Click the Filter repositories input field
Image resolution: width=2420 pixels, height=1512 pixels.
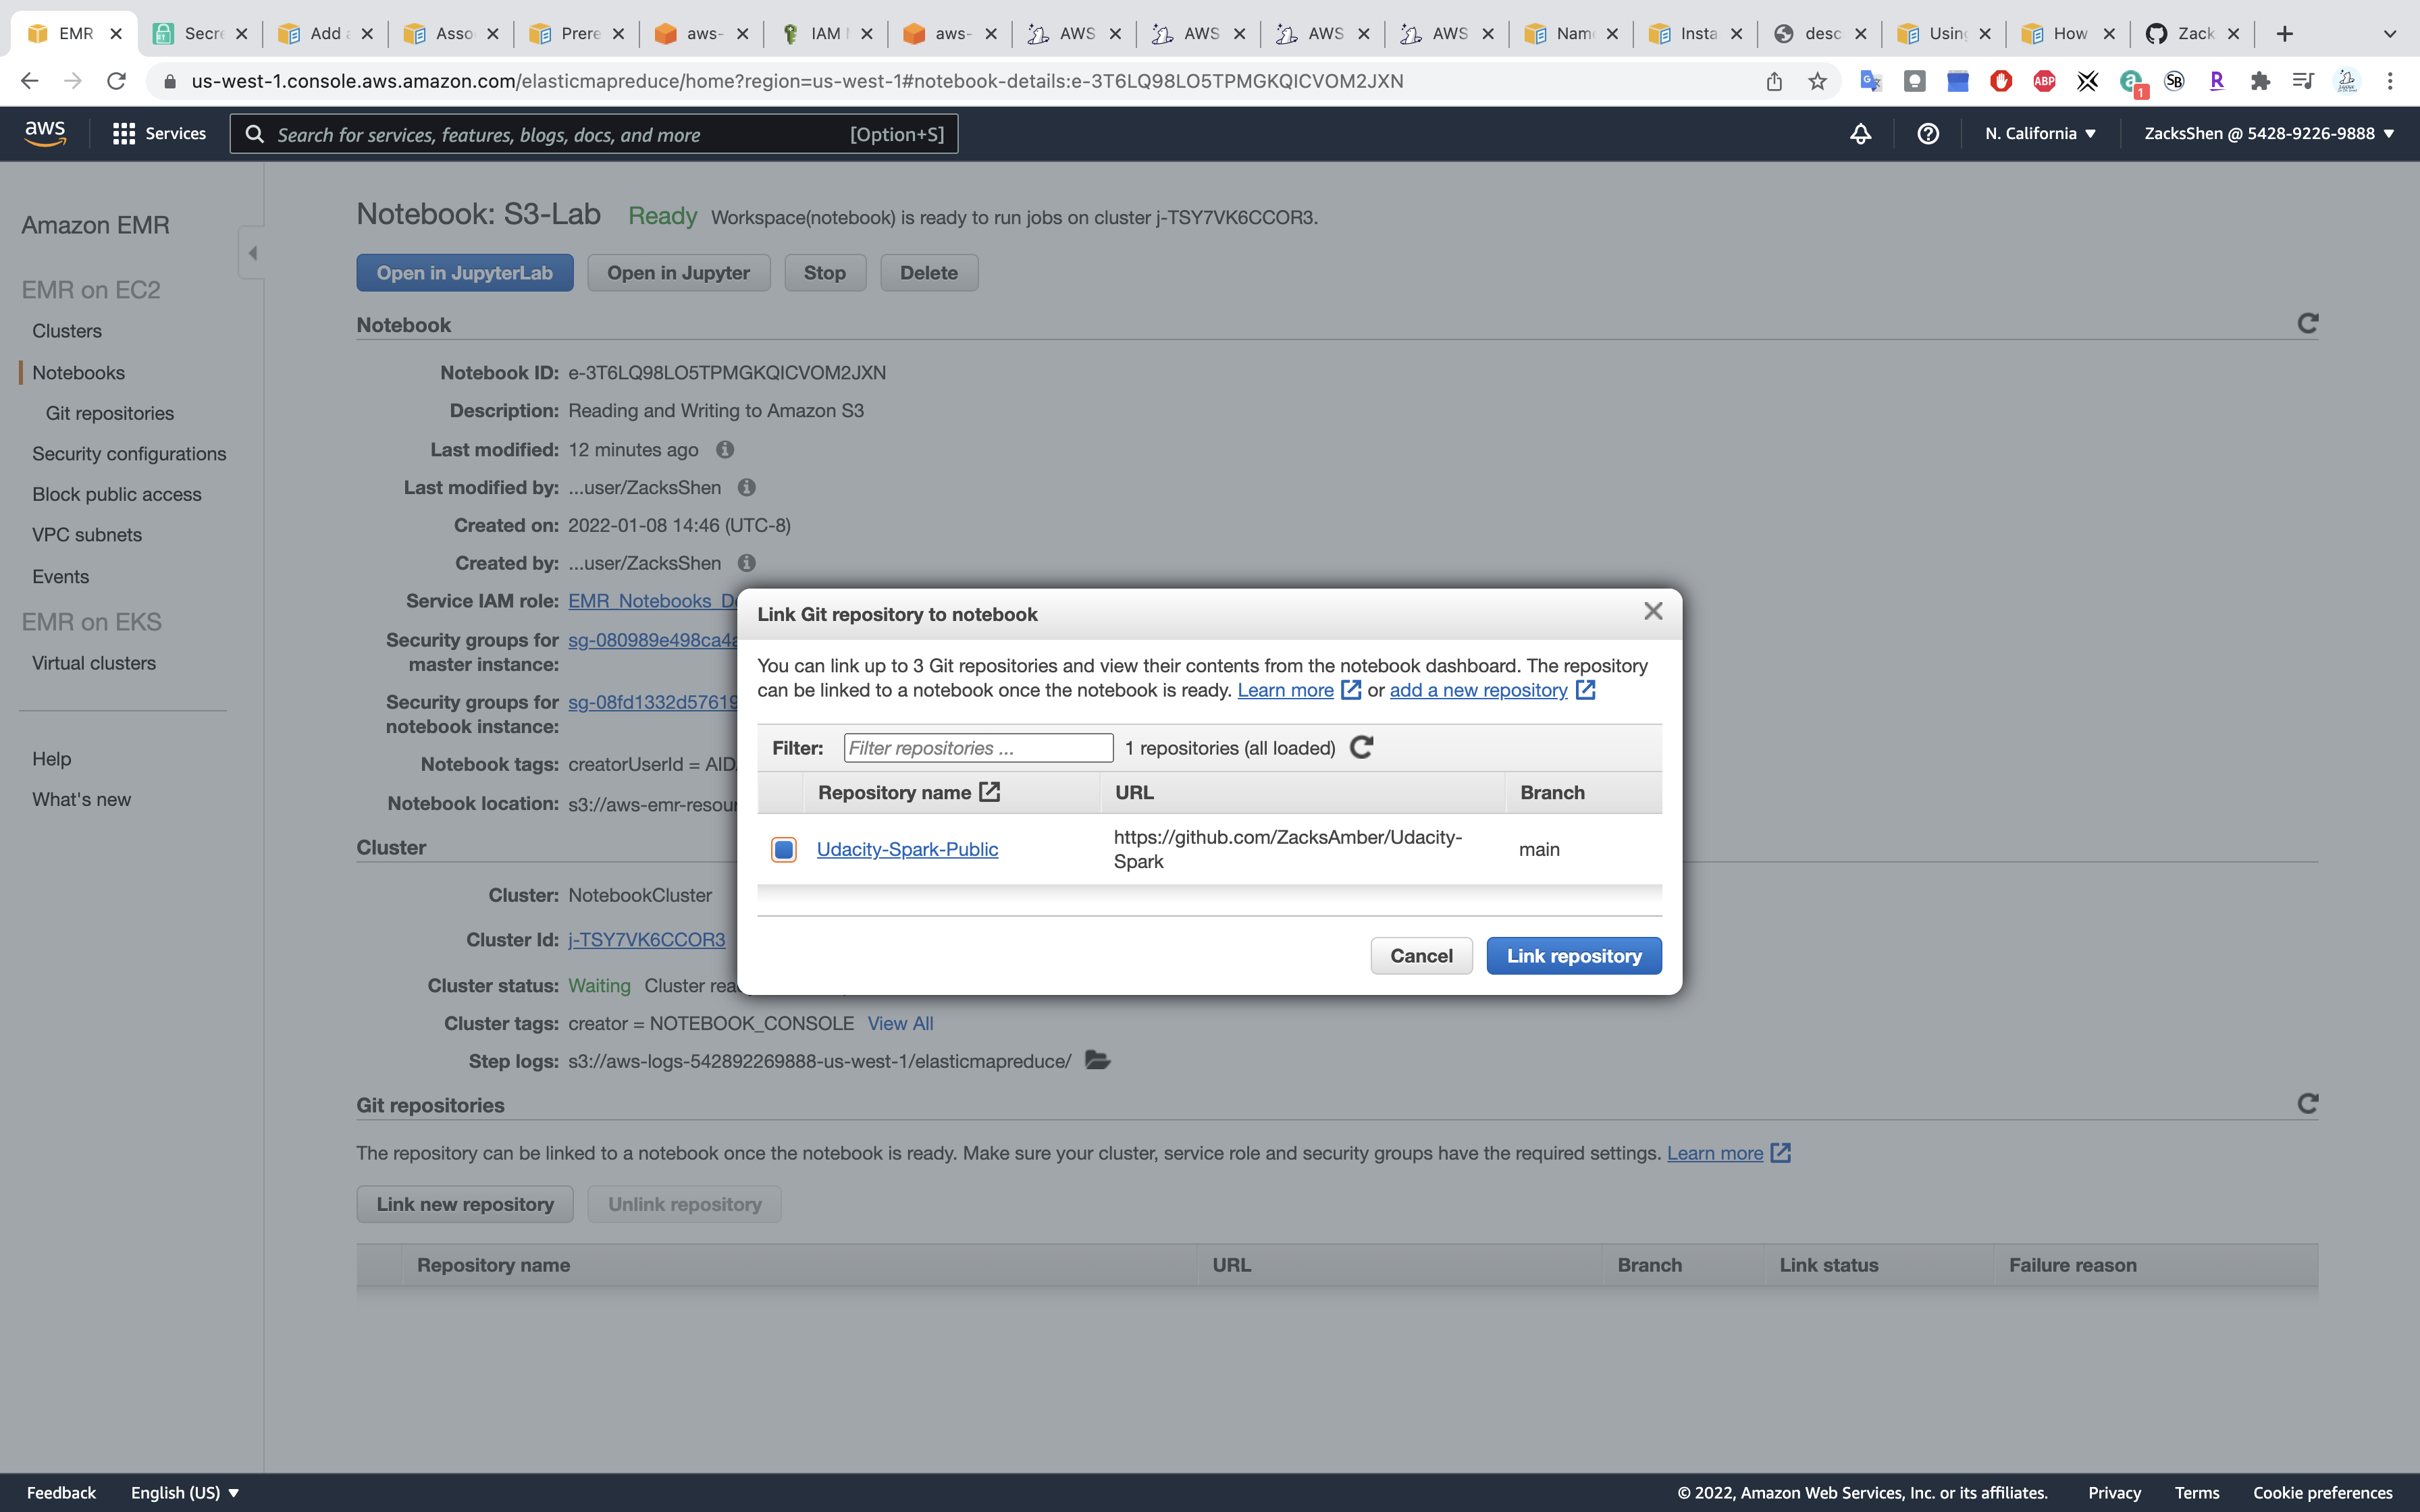coord(977,748)
